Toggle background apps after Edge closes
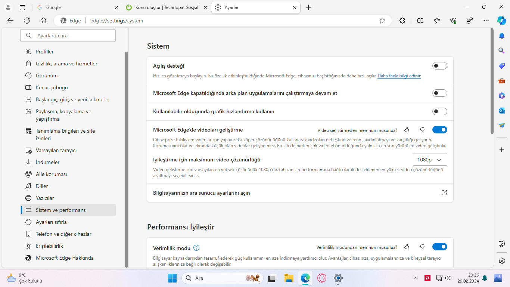Image resolution: width=510 pixels, height=287 pixels. tap(440, 93)
